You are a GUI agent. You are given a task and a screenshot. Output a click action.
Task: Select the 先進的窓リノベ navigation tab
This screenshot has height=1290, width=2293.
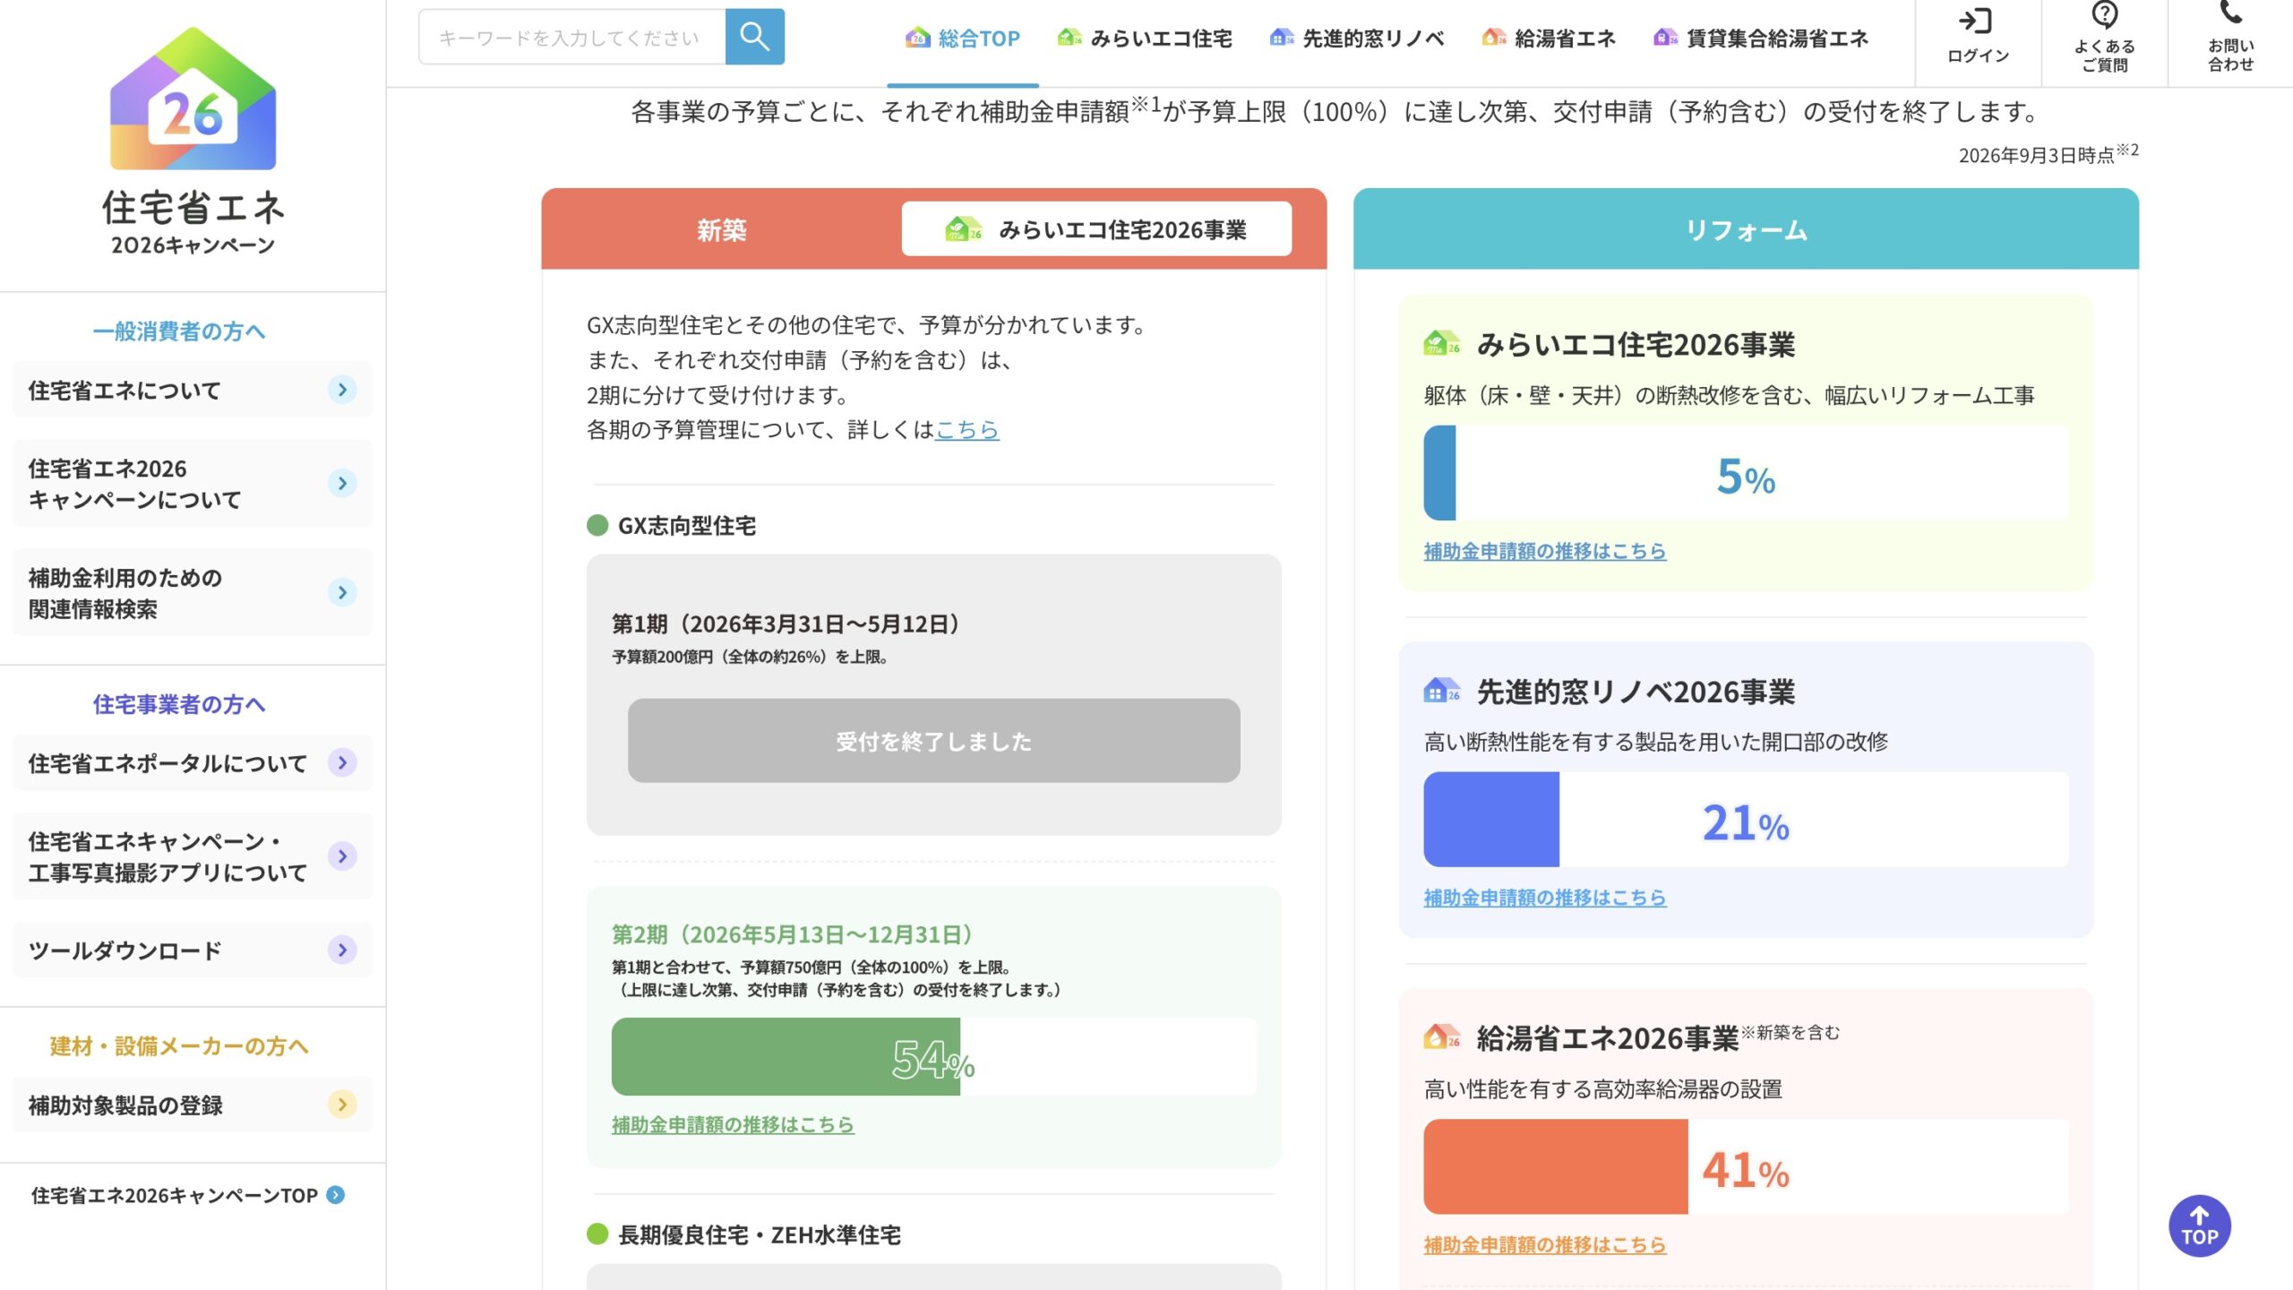point(1357,39)
